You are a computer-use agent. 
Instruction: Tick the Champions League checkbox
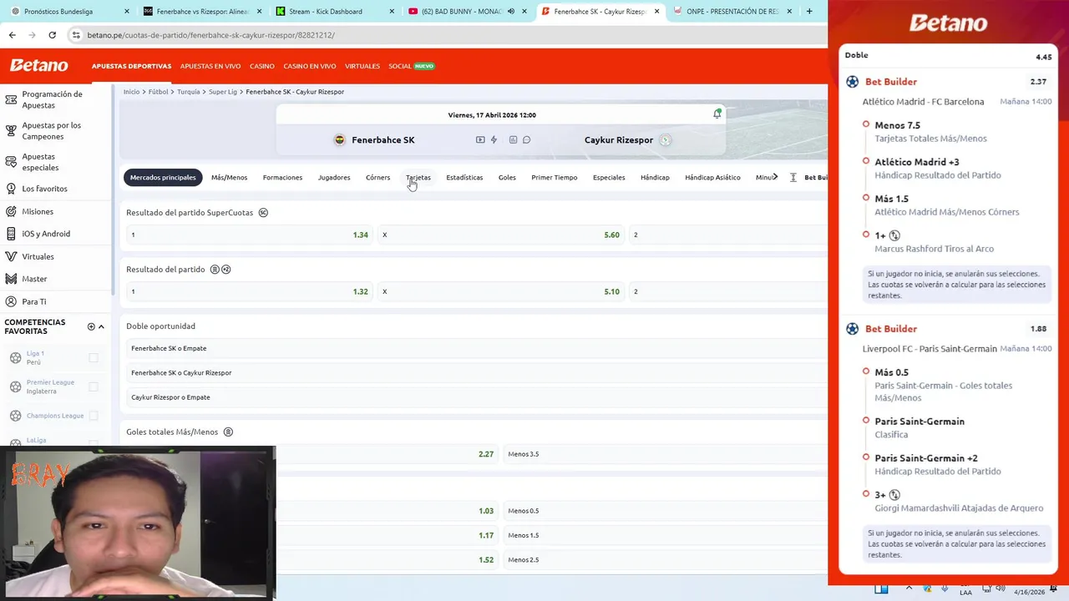[94, 416]
